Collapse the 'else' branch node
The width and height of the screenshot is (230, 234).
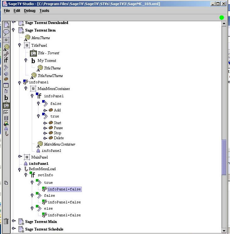pos(32,208)
